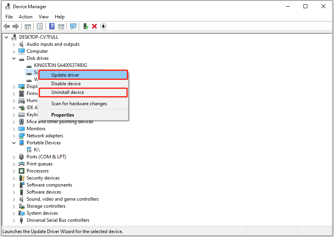
Task: Click the Back navigation arrow in the toolbar
Action: pyautogui.click(x=7, y=26)
